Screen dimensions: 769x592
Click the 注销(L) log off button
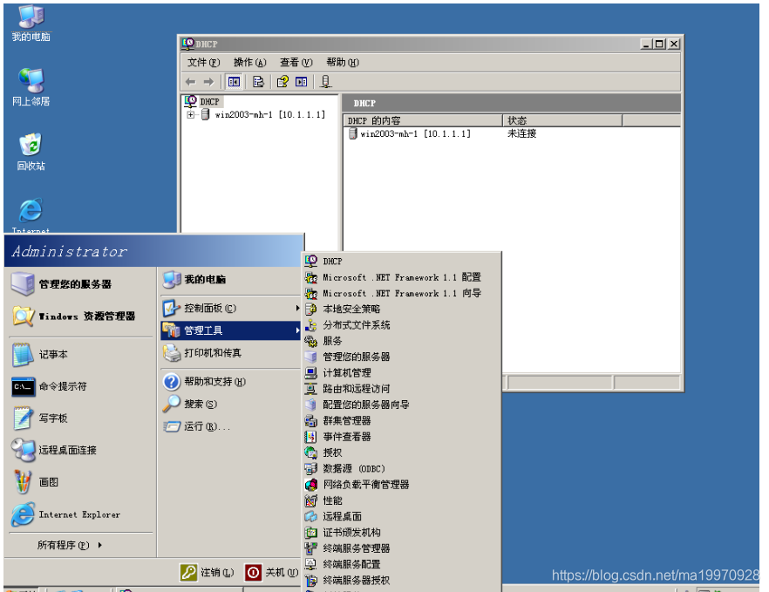click(x=207, y=572)
